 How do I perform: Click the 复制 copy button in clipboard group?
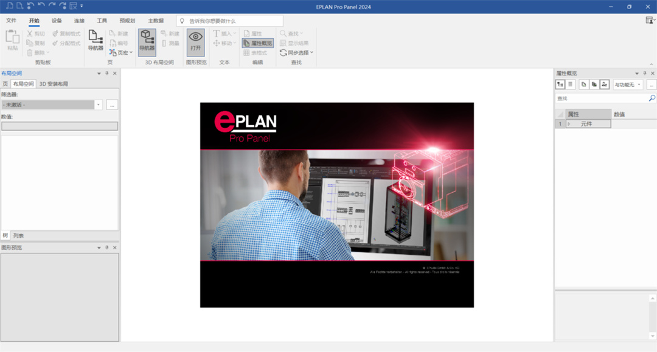[36, 43]
